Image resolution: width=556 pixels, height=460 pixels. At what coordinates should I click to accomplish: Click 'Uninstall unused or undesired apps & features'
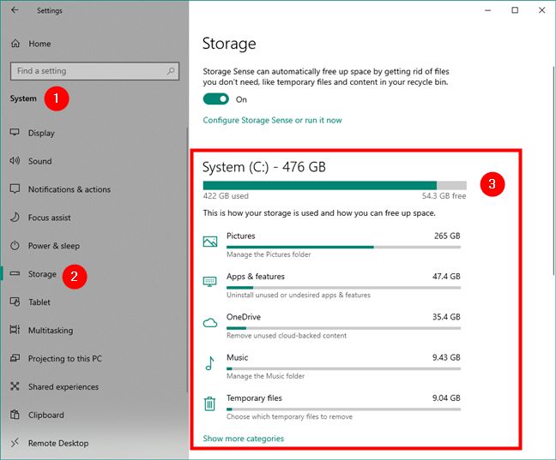tap(299, 295)
